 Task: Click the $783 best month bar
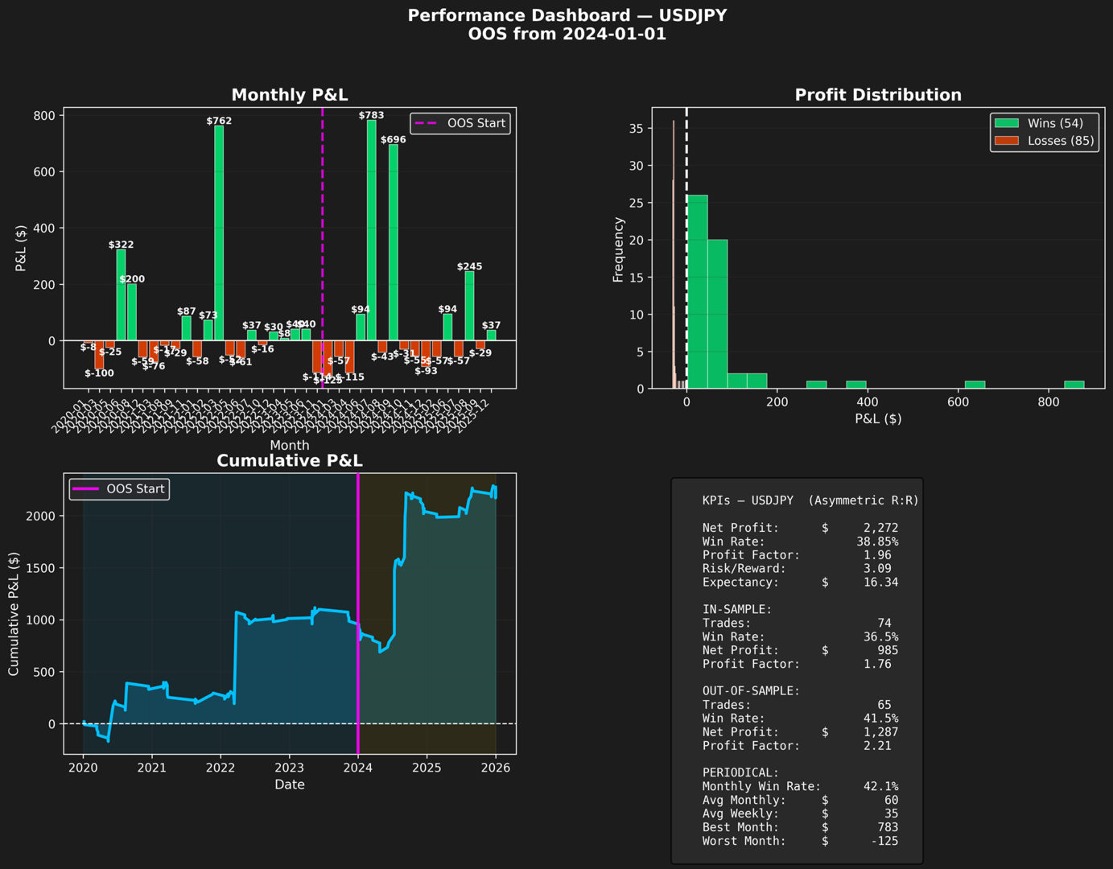372,230
